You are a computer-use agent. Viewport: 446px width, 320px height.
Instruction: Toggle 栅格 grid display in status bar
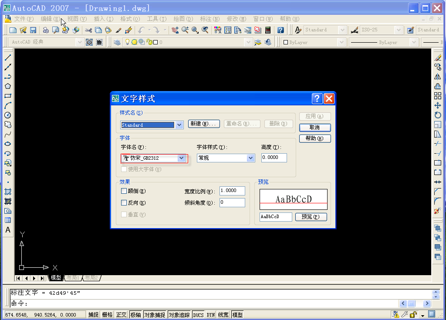click(107, 315)
